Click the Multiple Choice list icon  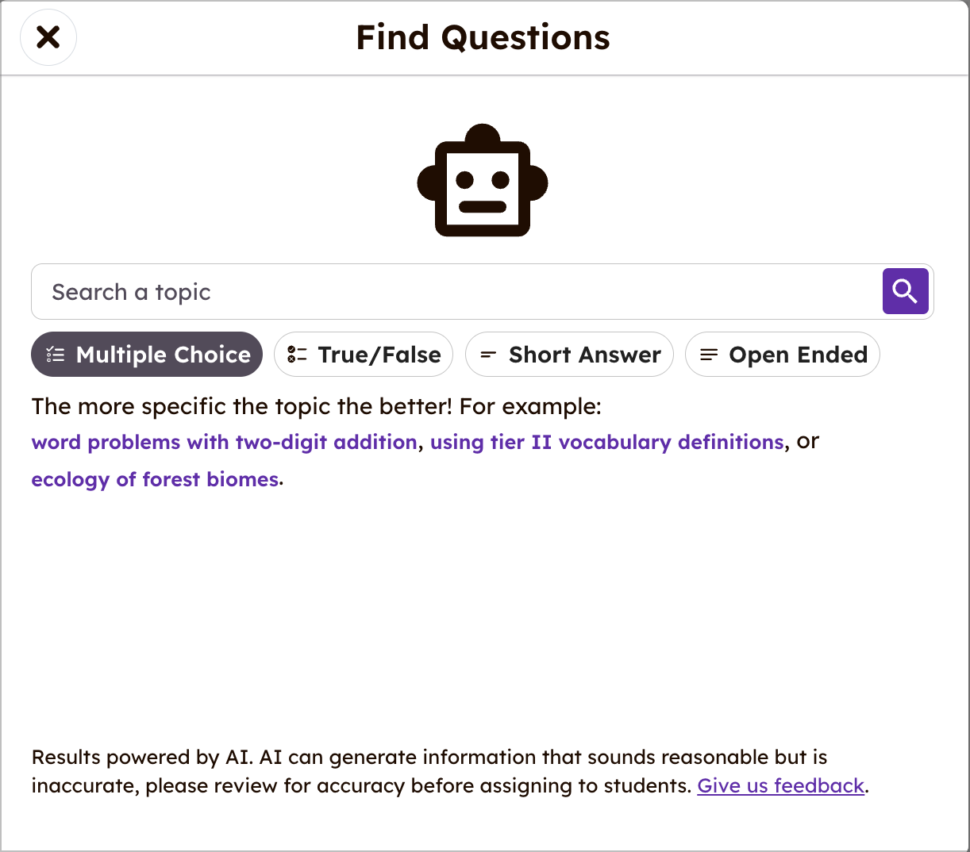click(x=56, y=355)
